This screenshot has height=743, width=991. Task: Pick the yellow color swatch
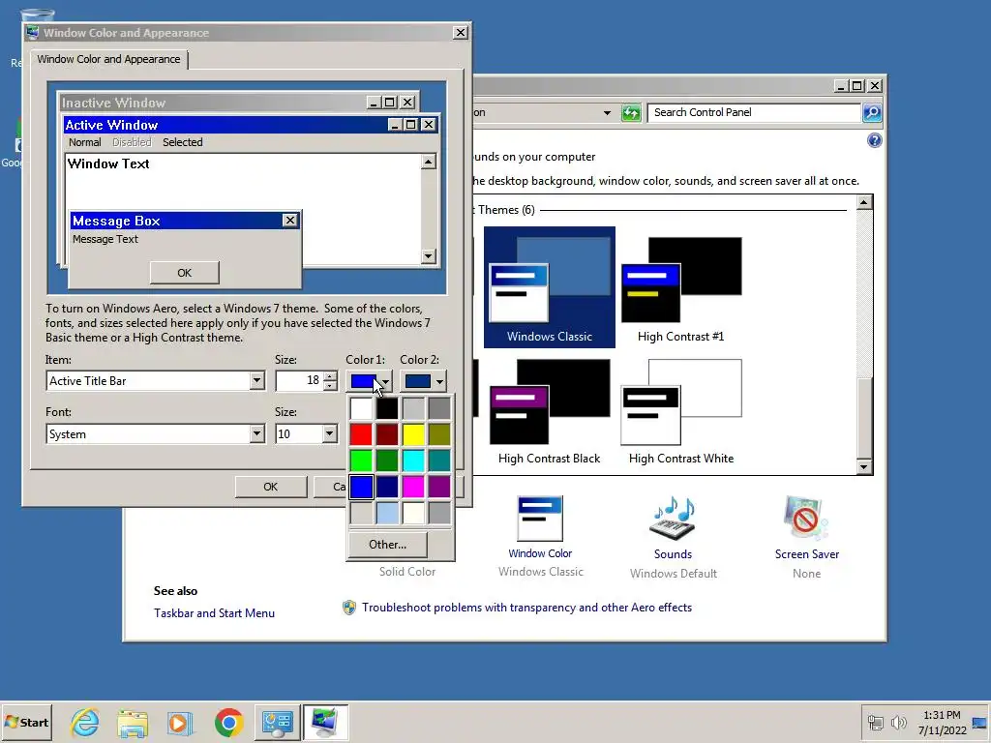click(413, 434)
